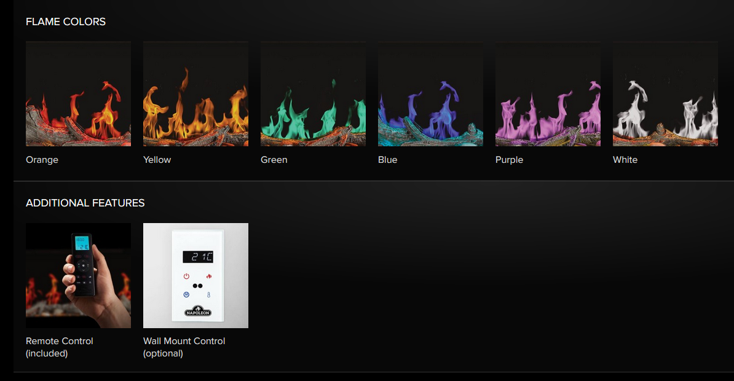Click the "Wall Mount Control (optional)" caption
Viewport: 734px width, 381px height.
tap(184, 347)
